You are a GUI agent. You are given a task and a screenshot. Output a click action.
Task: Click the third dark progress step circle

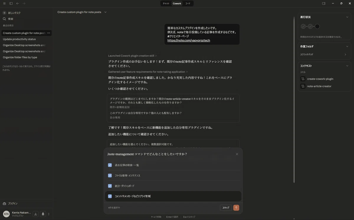[x=317, y=26]
